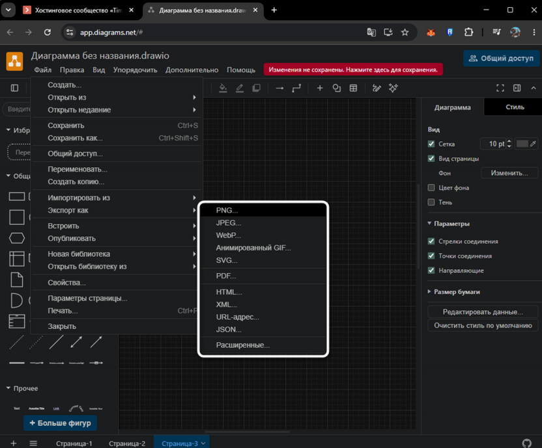
Task: Toggle the format panel icon
Action: tap(517, 88)
